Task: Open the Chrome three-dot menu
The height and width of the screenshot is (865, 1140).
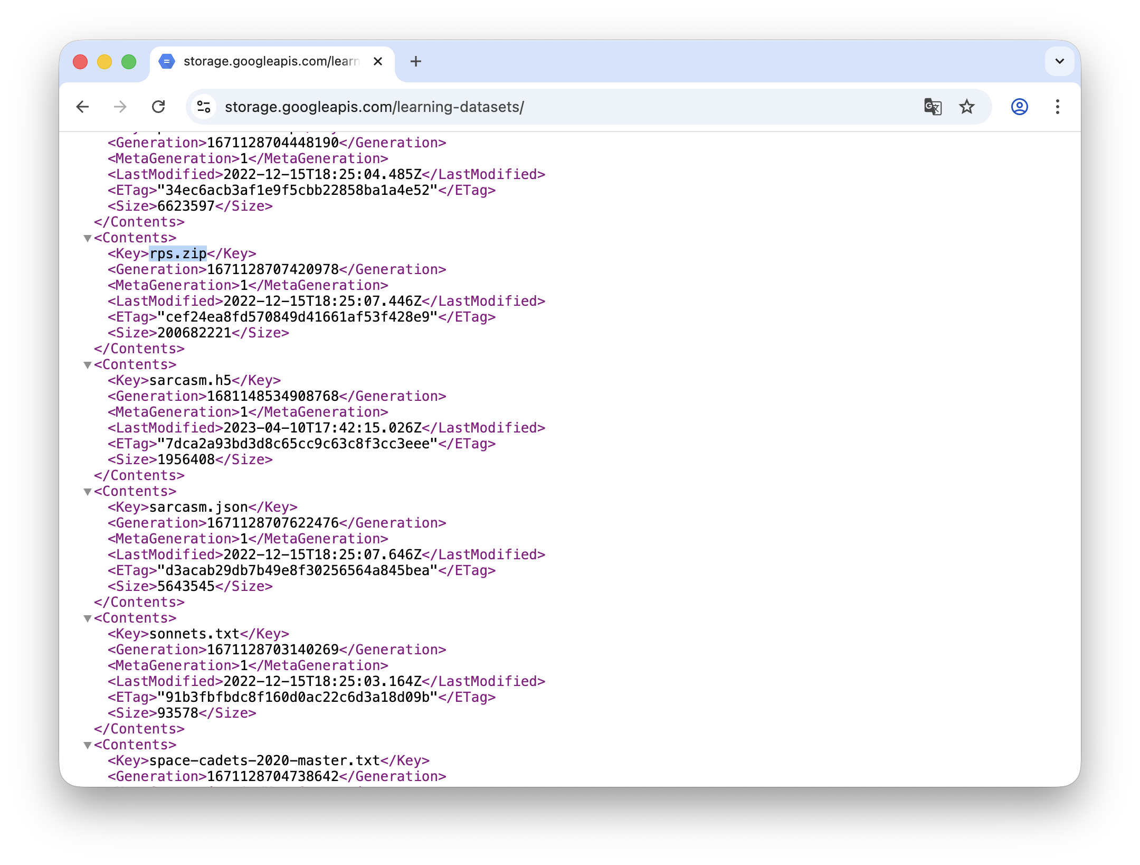Action: click(1057, 107)
